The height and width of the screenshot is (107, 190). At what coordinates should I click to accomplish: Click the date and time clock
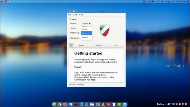click(175, 1)
